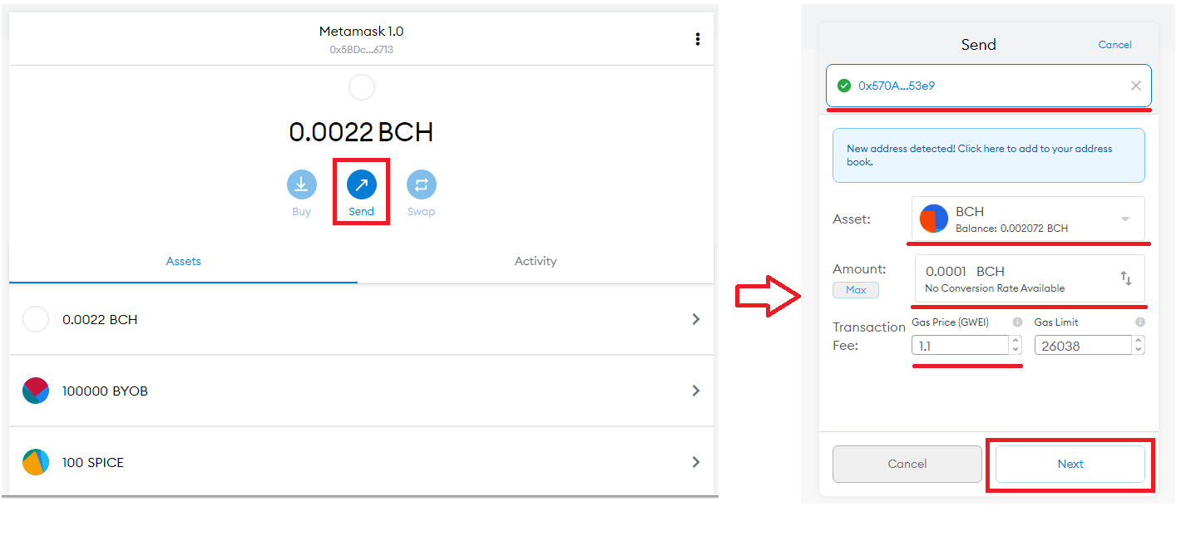Click the green verified address checkmark

click(x=844, y=86)
